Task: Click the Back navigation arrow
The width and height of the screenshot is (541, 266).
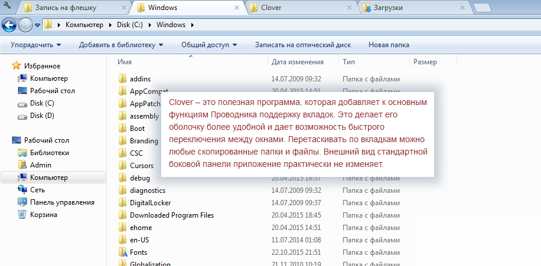Action: (9, 25)
